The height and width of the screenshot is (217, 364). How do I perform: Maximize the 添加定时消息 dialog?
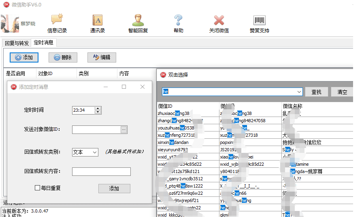tap(124, 87)
